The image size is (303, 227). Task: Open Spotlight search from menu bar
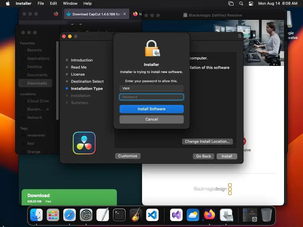pos(241,4)
